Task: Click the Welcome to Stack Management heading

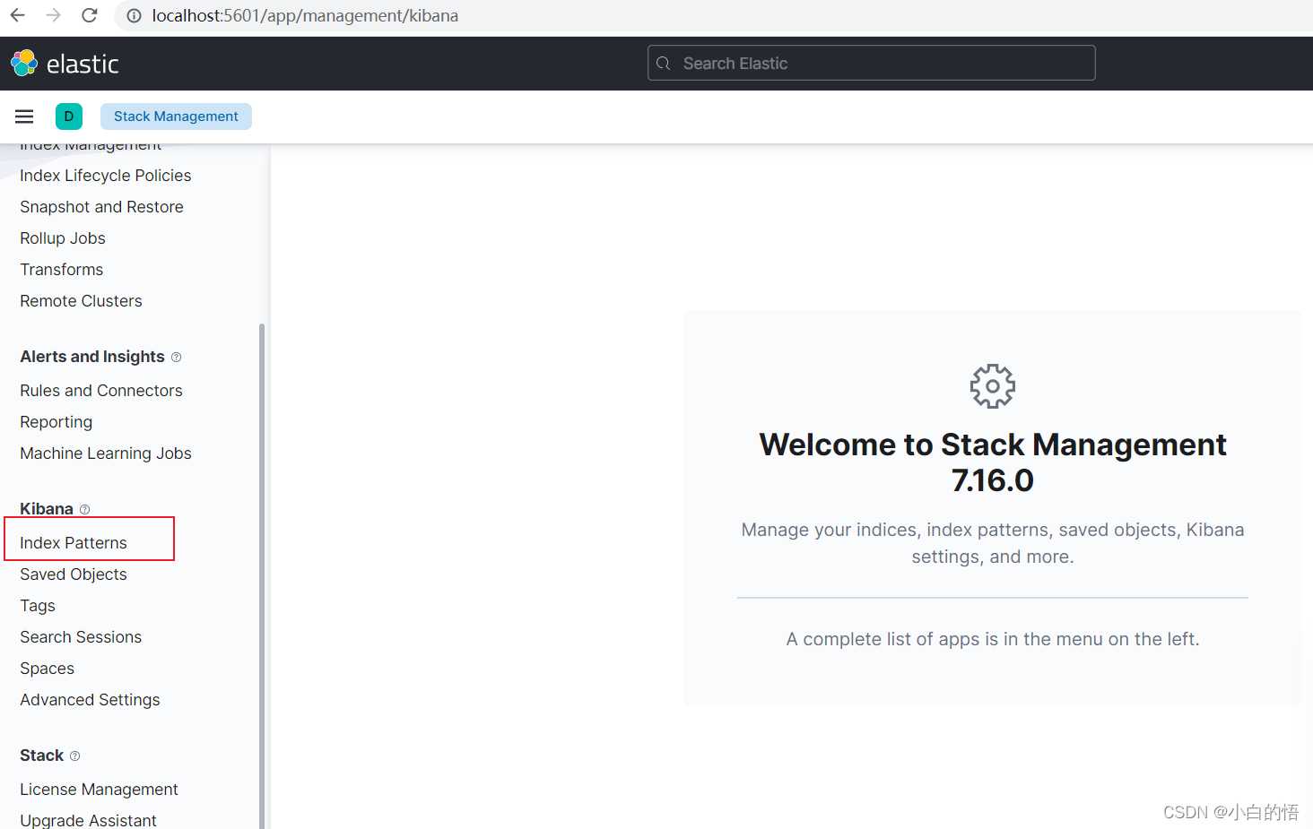Action: coord(993,462)
